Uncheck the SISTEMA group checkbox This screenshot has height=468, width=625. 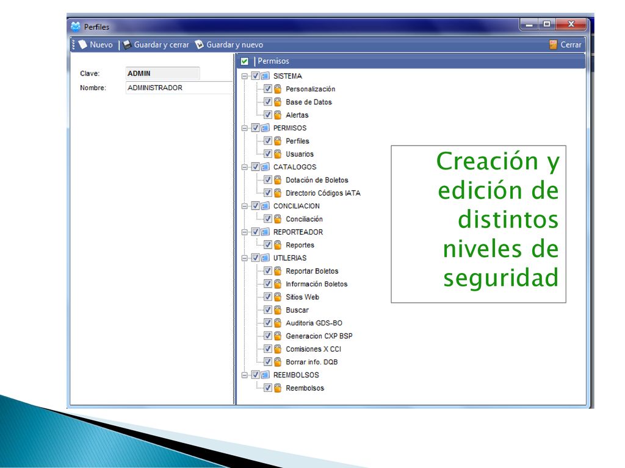coord(256,76)
